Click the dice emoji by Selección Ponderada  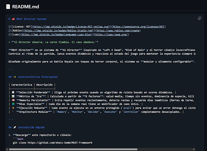point(13,92)
